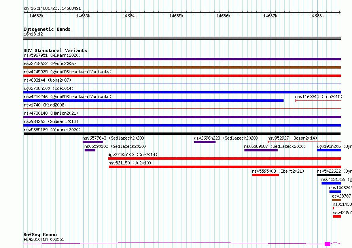Select the dgv193n206 blue variant bar

click(329, 150)
